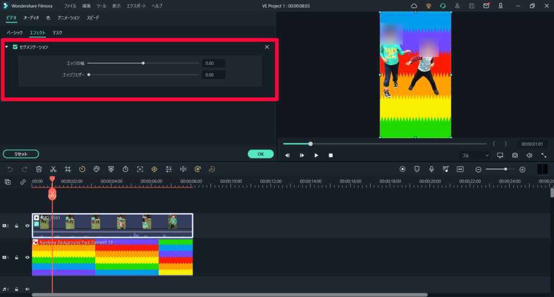Take a snapshot with the camera icon
Viewport: 554px width, 297px height.
tap(515, 155)
